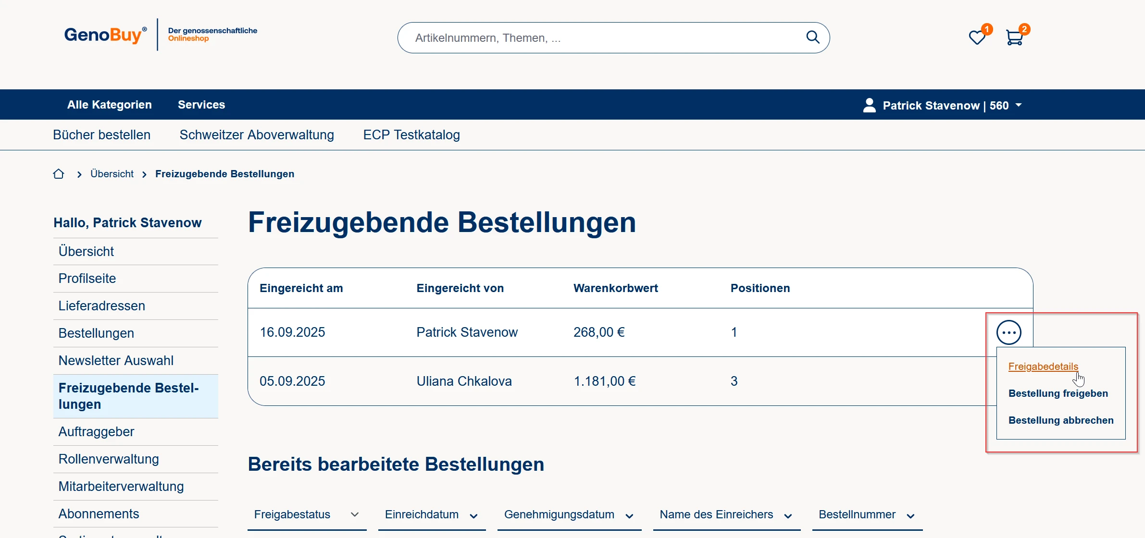Click the home breadcrumb icon
The height and width of the screenshot is (538, 1145).
59,174
